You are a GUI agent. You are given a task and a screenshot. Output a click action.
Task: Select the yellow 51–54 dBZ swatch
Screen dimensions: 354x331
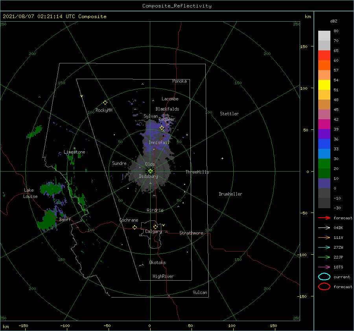pos(324,85)
